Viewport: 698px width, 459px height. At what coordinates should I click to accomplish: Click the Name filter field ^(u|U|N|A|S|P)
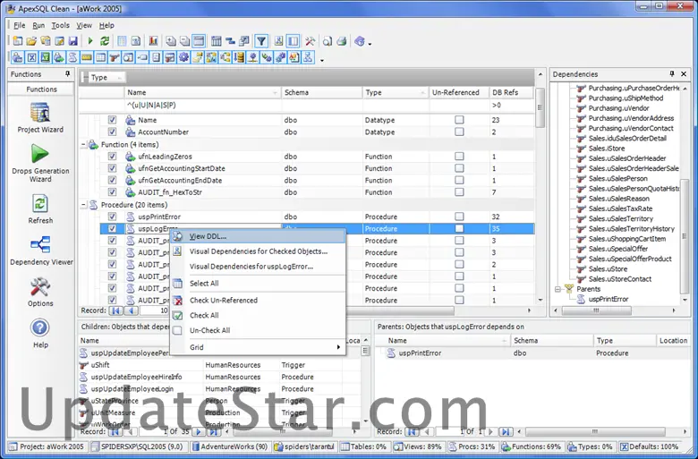coord(202,105)
